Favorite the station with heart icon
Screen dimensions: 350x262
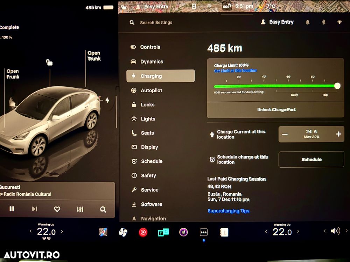click(x=57, y=209)
